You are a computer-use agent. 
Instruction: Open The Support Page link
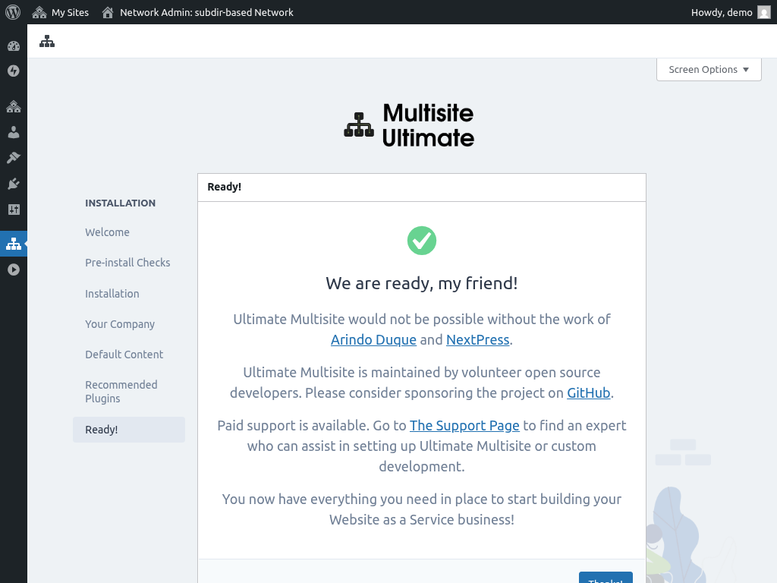point(464,425)
